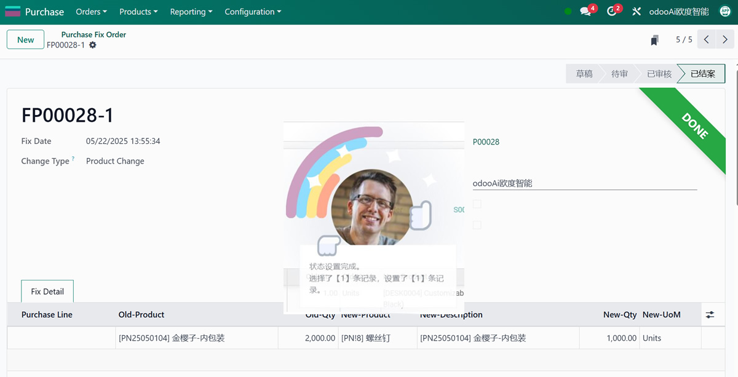This screenshot has width=738, height=377.
Task: Select the 待审 status stage
Action: (619, 74)
